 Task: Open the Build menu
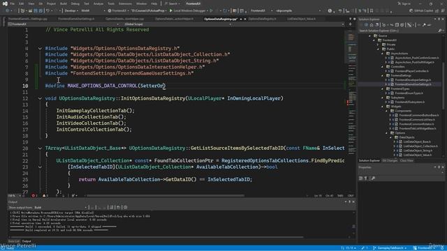point(64,3)
